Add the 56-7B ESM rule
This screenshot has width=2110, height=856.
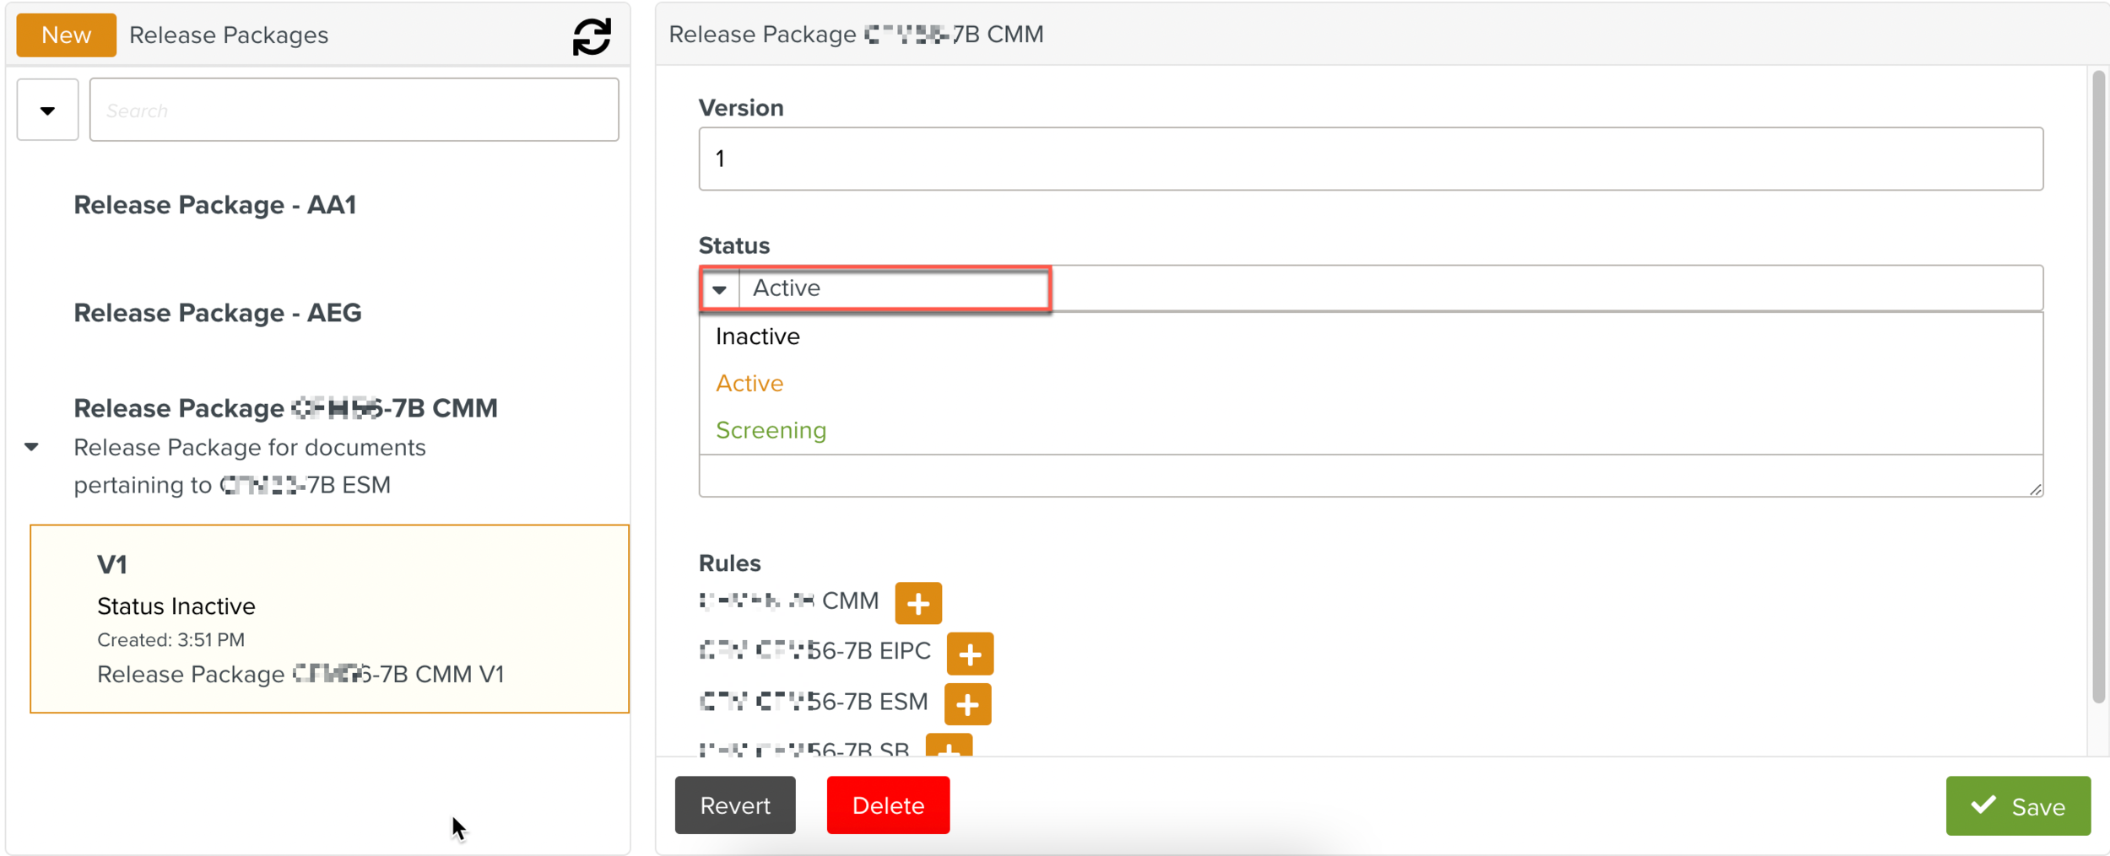[x=966, y=704]
